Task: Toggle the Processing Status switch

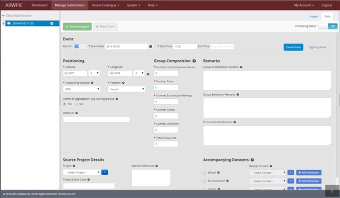Action: 328,26
